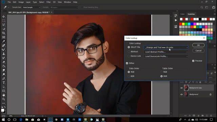Screen dimensions: 217x122
Task: Select the Paint Bucket tool
Action: (x=4, y=66)
